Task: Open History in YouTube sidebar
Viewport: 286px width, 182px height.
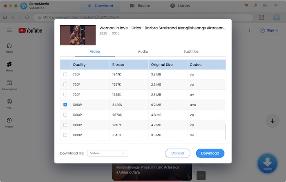Action: 9,122
